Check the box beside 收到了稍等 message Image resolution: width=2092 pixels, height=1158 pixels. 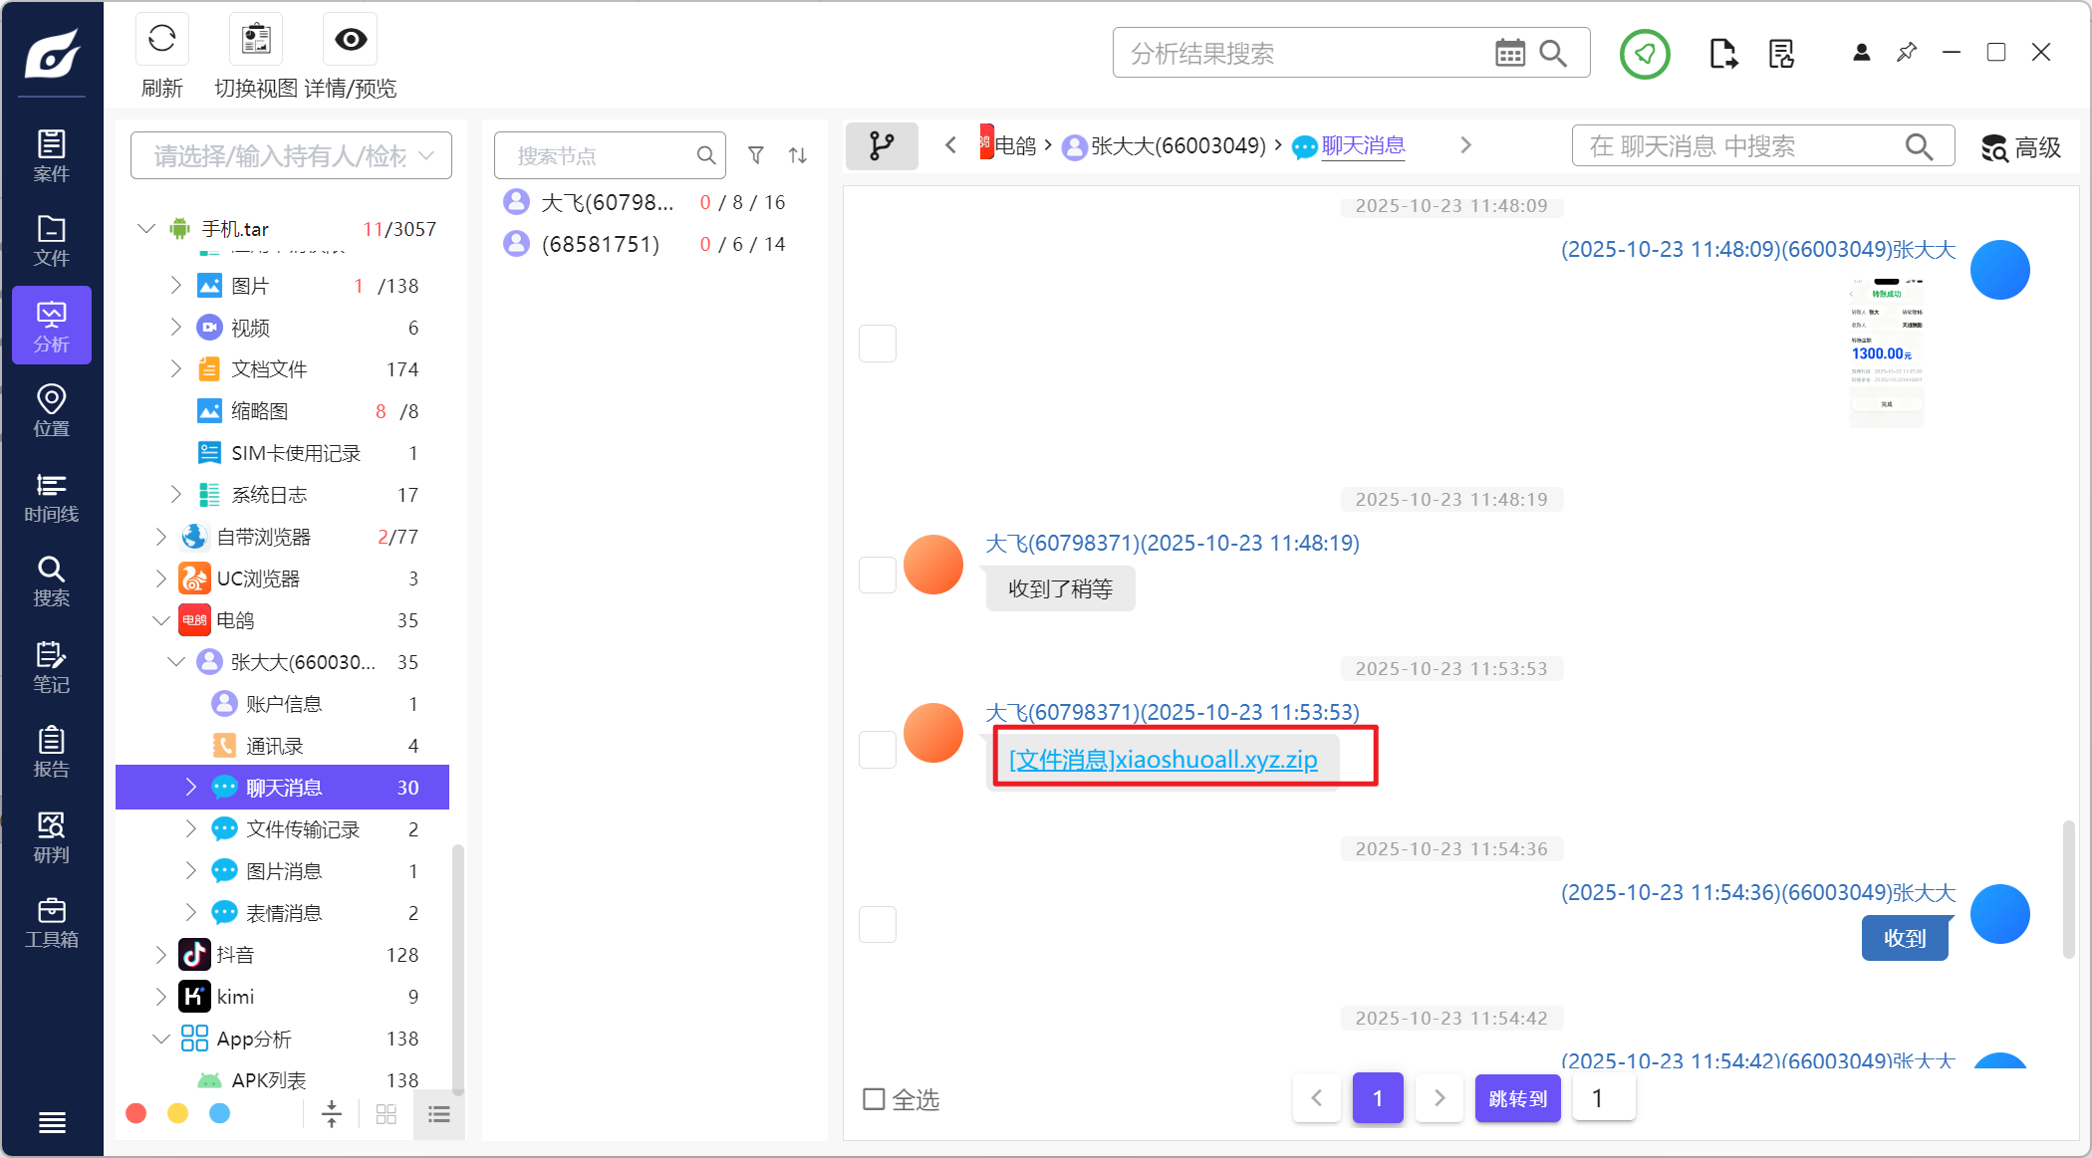pos(878,575)
